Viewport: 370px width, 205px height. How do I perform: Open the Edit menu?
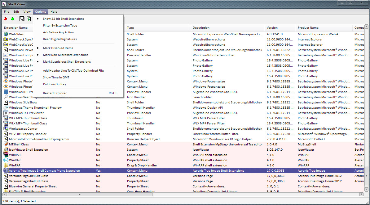[16, 11]
